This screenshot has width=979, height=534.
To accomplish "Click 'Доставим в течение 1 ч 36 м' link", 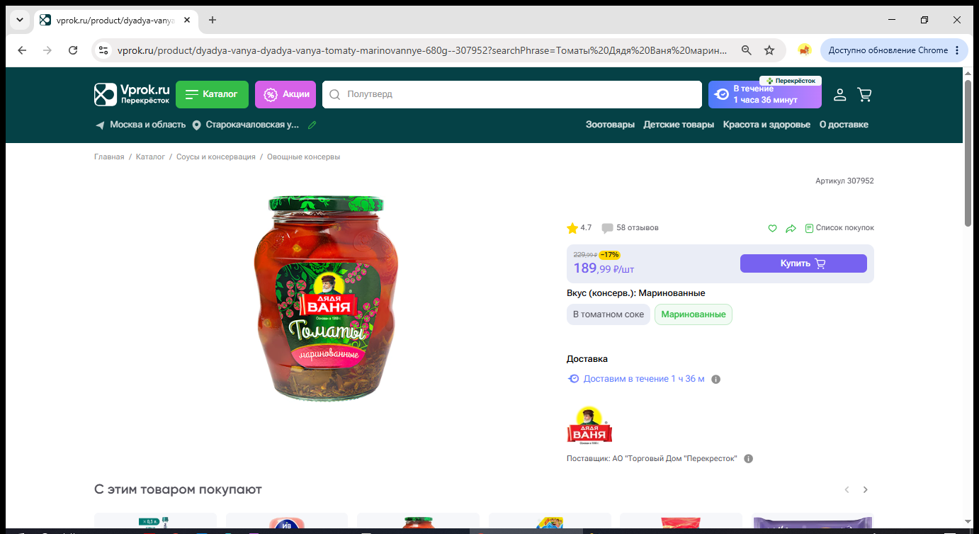I will [644, 379].
